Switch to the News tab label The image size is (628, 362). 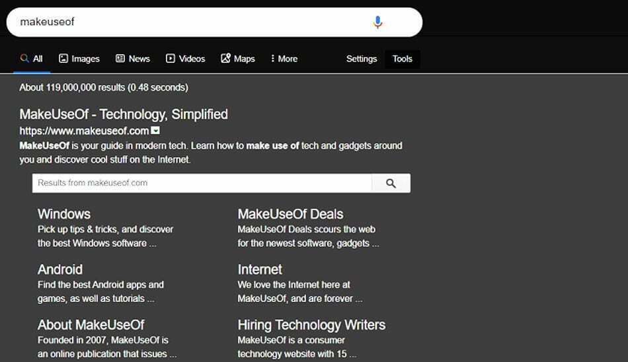point(139,59)
